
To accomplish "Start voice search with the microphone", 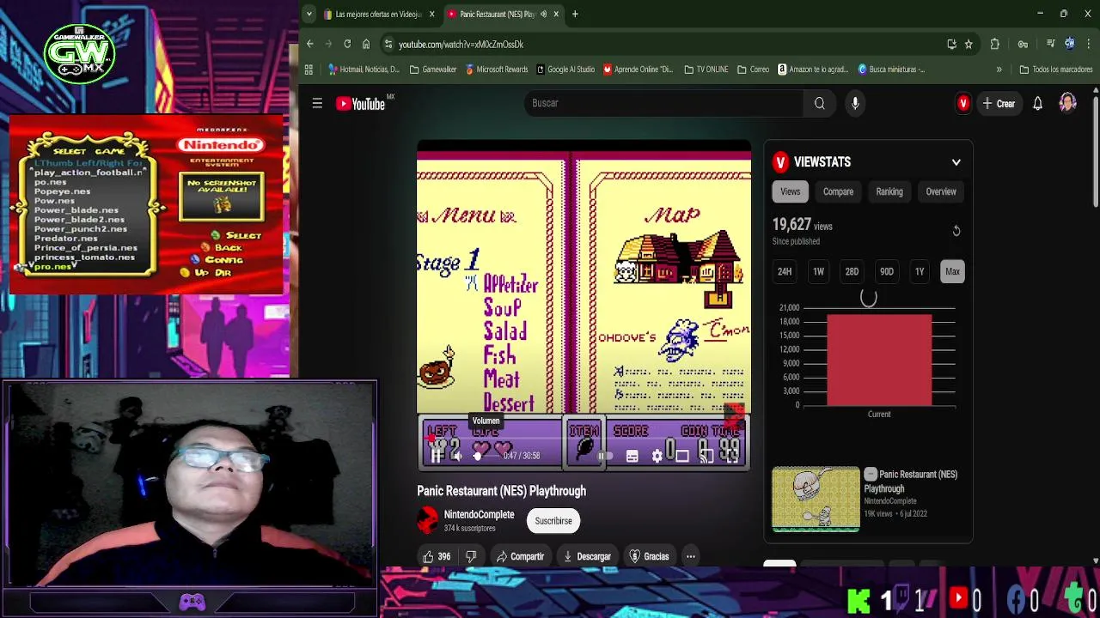I will tap(855, 103).
